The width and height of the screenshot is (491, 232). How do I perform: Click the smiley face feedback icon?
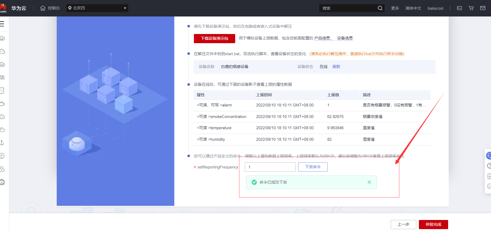(489, 186)
